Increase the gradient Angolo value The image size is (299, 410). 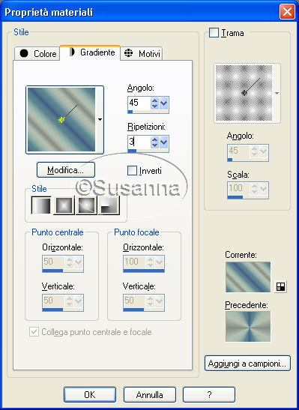(154, 100)
